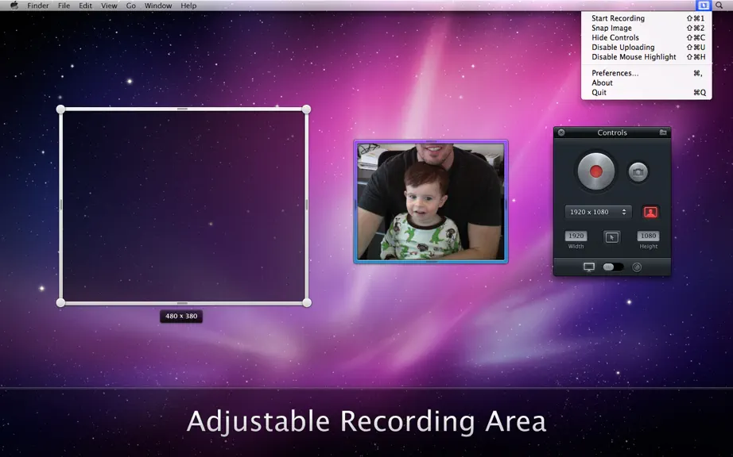Open the Edit menu

pyautogui.click(x=85, y=6)
